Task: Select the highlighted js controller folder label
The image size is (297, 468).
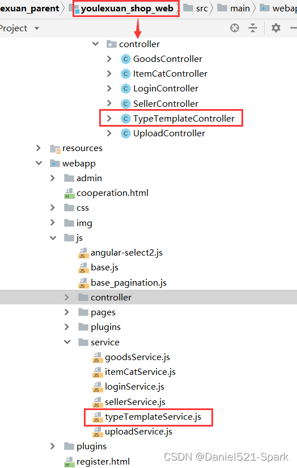Action: coord(111,297)
